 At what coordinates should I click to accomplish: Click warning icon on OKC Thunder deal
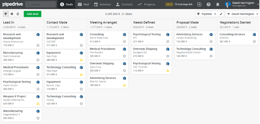(168, 71)
